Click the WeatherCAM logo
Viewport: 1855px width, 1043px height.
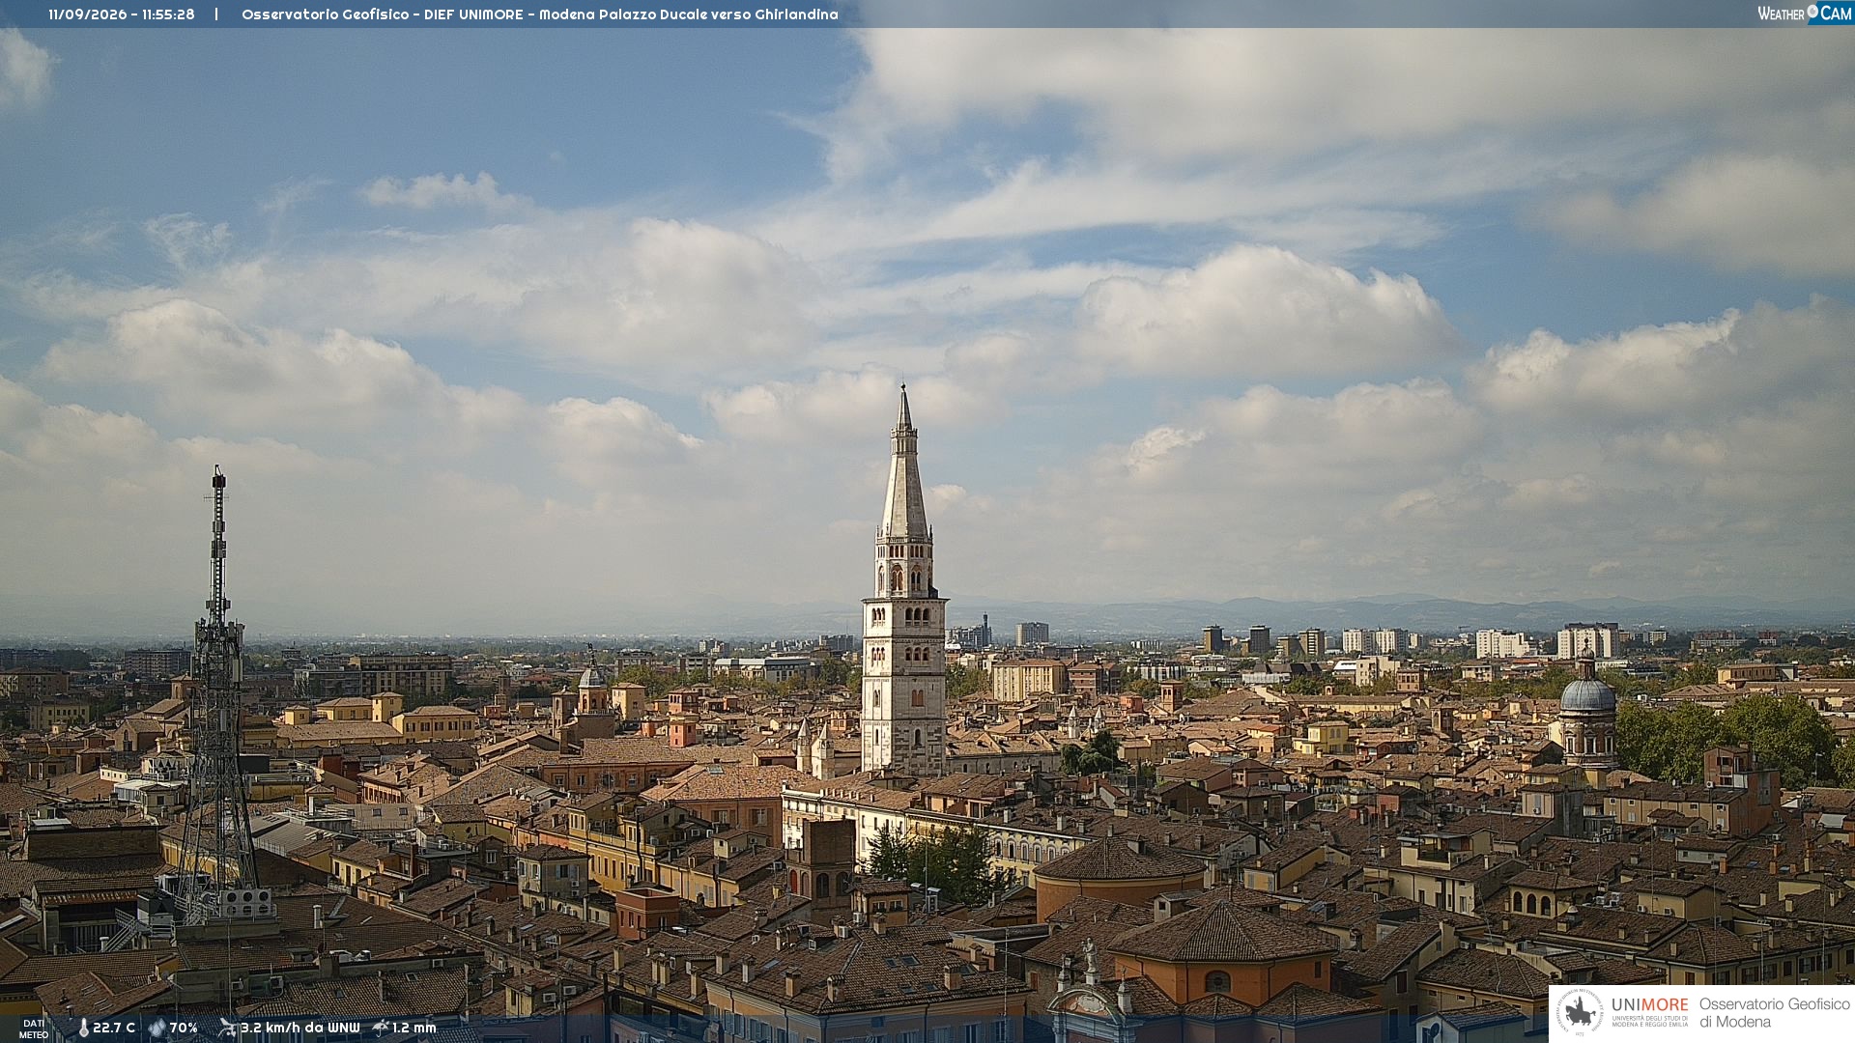tap(1805, 14)
